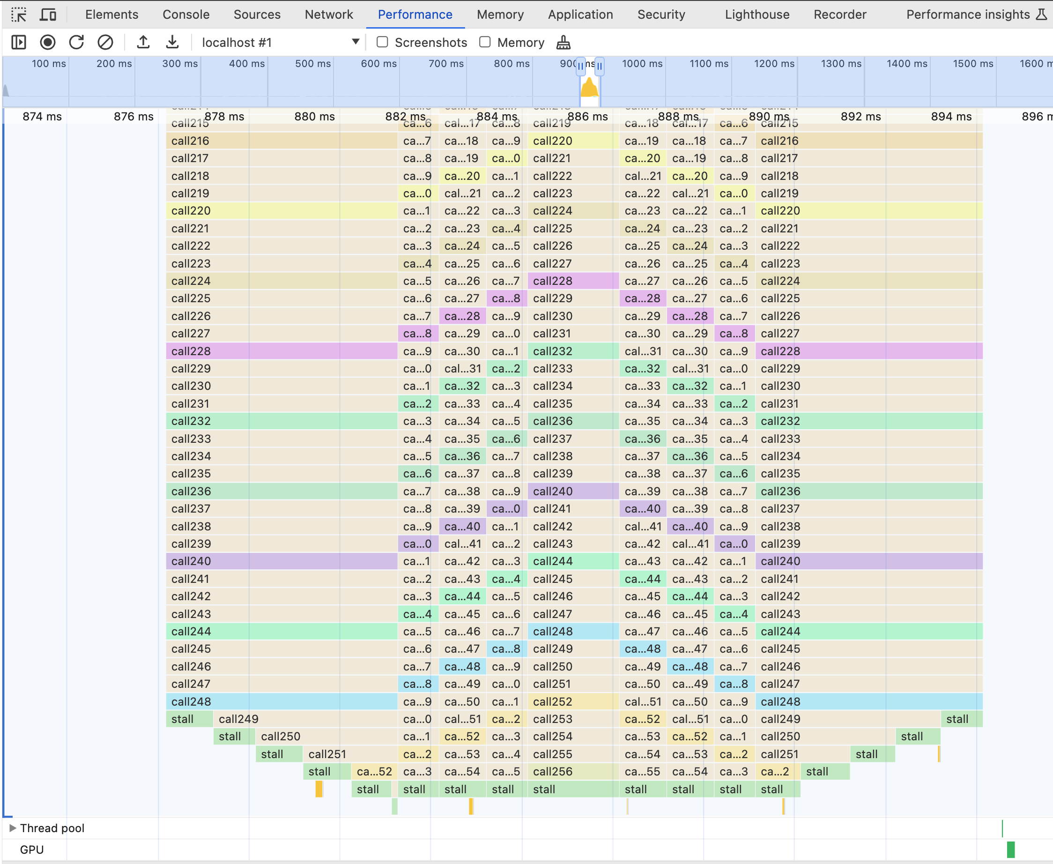1053x864 pixels.
Task: Select the green call232 bar on the left
Action: coord(282,421)
